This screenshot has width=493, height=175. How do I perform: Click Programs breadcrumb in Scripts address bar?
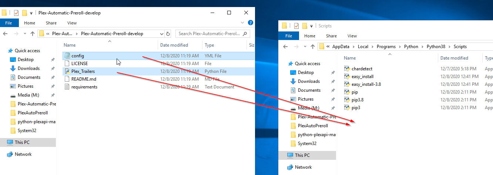point(386,47)
